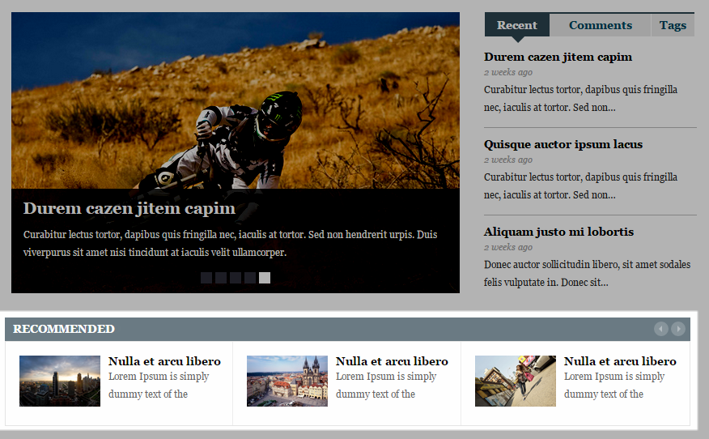
Task: Click 'Nulla et arcu libero' beside skyline thumbnail
Action: (x=164, y=361)
